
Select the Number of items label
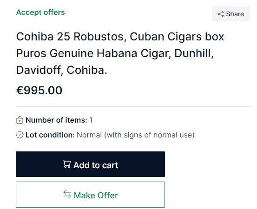pos(56,120)
